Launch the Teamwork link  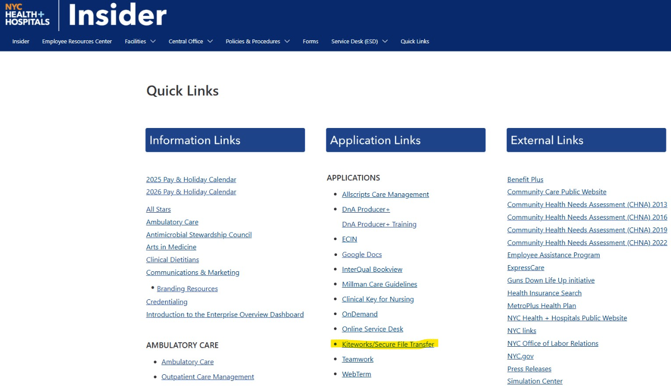click(x=357, y=359)
